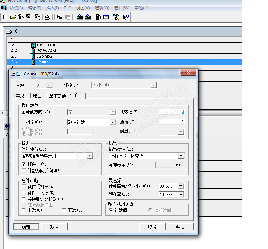Save the configuration with the floppy icon

(28, 16)
